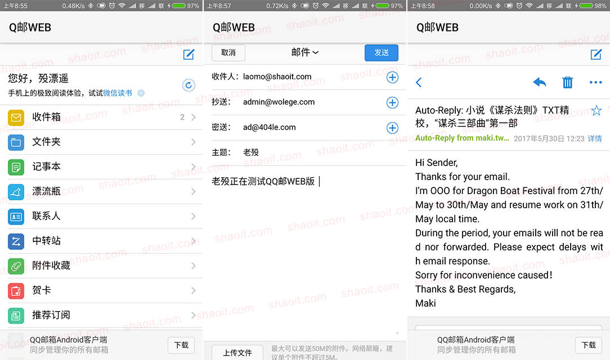Tap the compose icon in the left screen

[x=189, y=55]
